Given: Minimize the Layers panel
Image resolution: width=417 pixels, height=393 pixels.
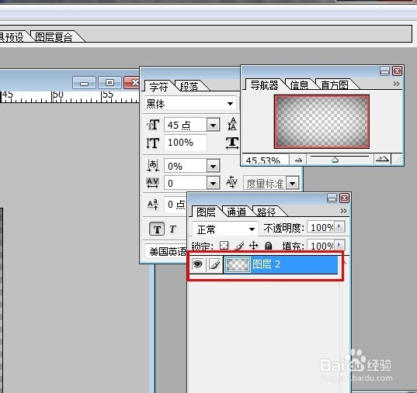Looking at the screenshot, I should (332, 198).
